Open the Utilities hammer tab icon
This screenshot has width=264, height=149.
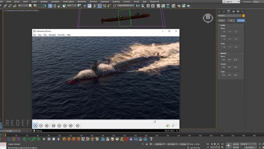[243, 12]
